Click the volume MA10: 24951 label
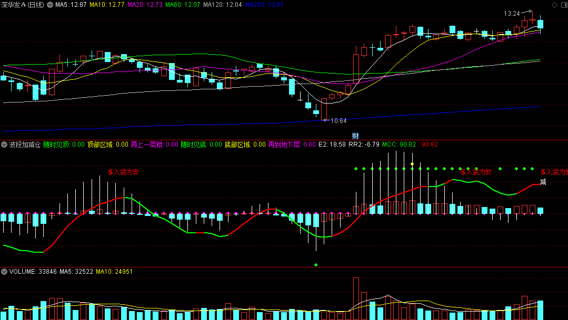 click(114, 272)
